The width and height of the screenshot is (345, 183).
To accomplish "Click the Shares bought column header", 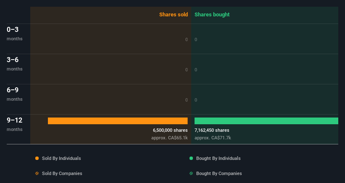I will pyautogui.click(x=212, y=15).
